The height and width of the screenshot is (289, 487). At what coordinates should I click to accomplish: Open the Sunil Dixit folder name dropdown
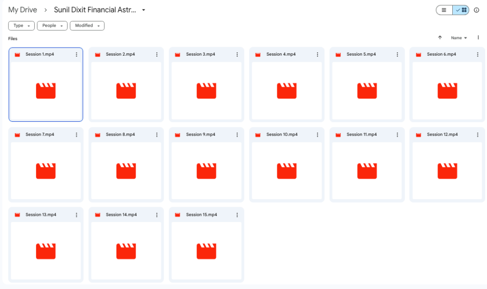[x=144, y=10]
